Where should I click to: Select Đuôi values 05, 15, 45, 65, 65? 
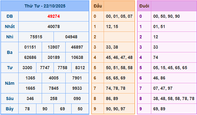click(x=170, y=68)
